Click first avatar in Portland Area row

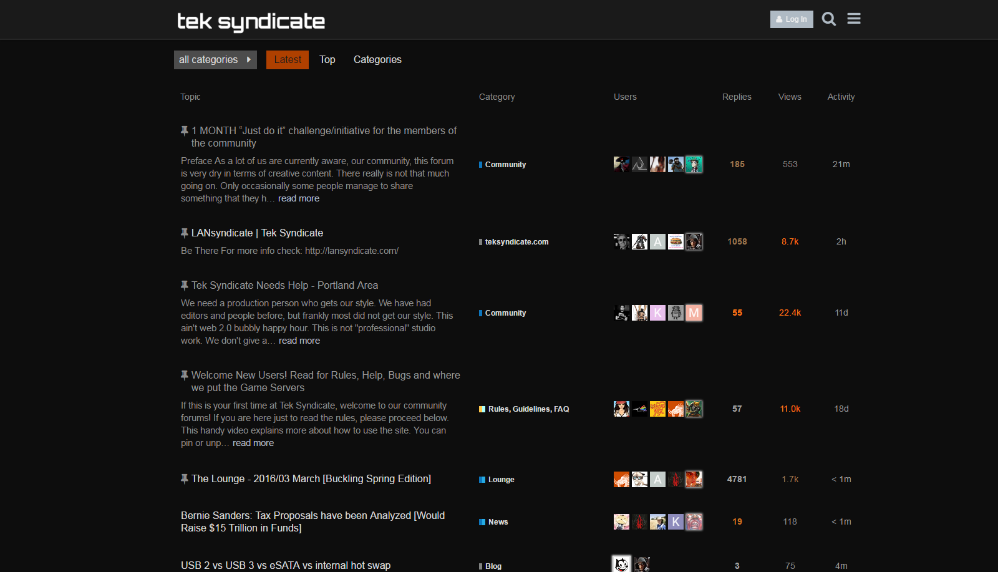(621, 313)
